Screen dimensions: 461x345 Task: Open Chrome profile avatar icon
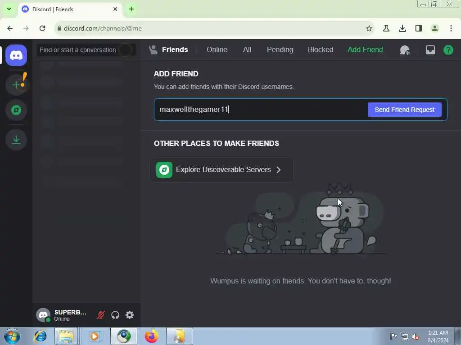tap(434, 28)
